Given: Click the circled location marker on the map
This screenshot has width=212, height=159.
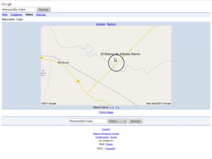Looking at the screenshot, I should pos(116,63).
